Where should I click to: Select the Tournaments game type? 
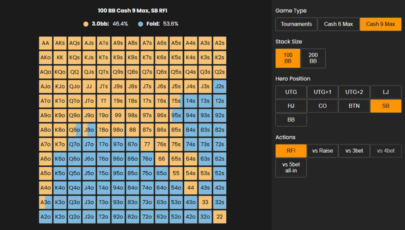296,24
